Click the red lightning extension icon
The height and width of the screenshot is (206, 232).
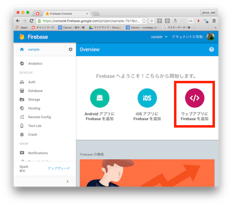198,21
